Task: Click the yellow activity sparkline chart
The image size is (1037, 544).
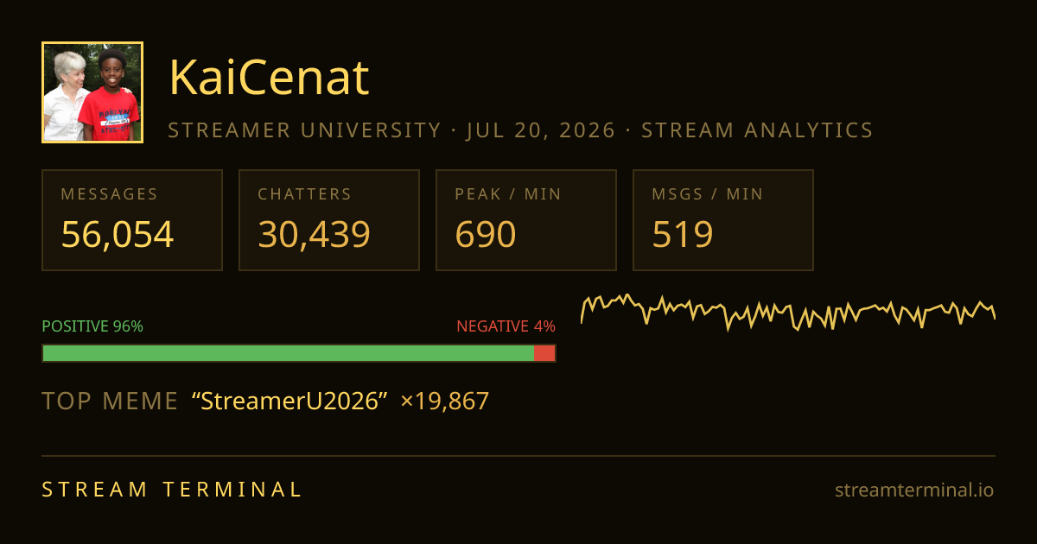Action: coord(788,311)
